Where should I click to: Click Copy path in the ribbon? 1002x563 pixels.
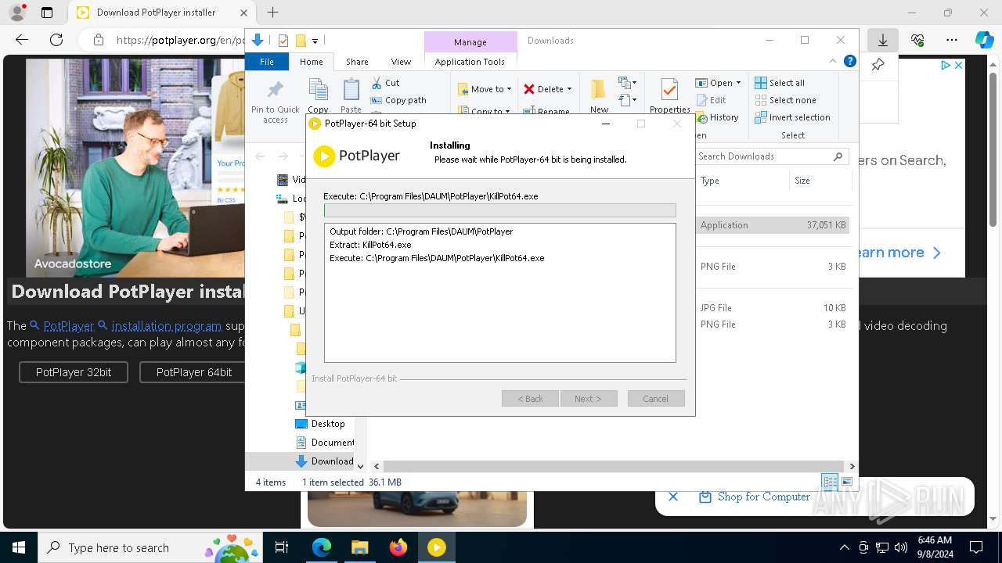[x=398, y=100]
